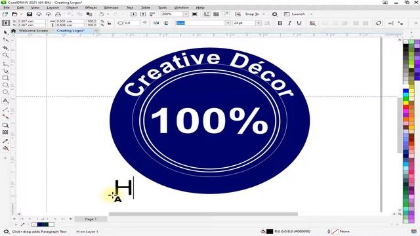Click the object width field
This screenshot has width=420, height=236.
(x=70, y=21)
